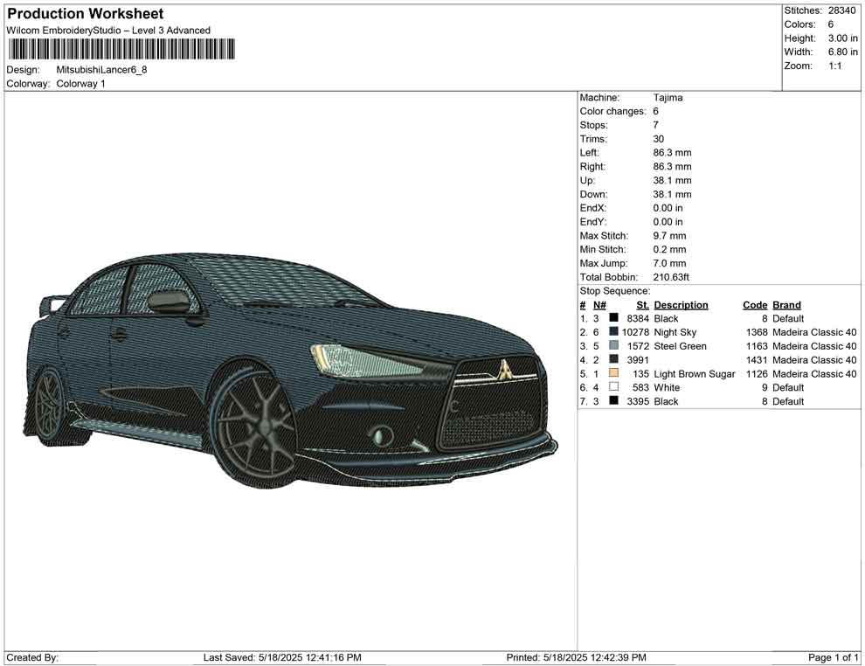The width and height of the screenshot is (865, 666).
Task: Select the Light Brown Sugar color swatch
Action: tap(613, 374)
